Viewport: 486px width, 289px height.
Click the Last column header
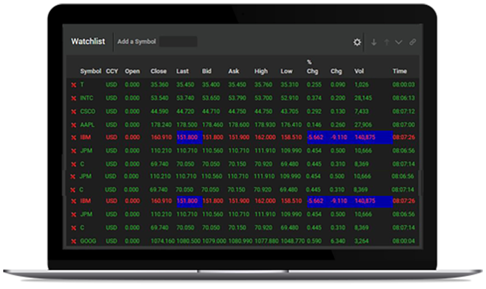tap(183, 71)
